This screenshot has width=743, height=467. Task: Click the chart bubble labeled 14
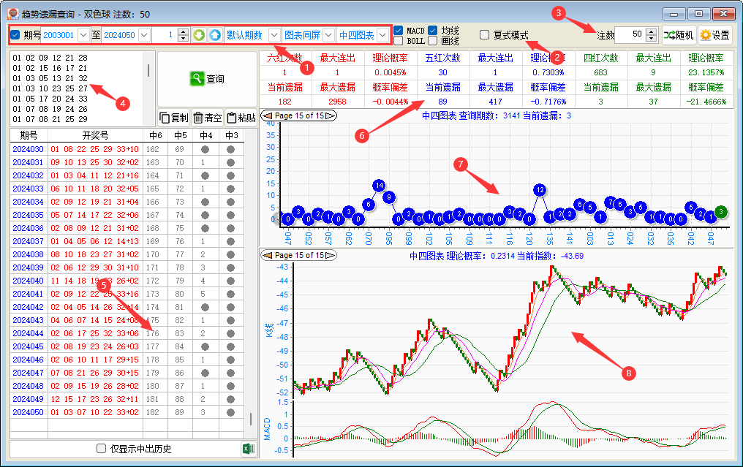click(x=379, y=186)
